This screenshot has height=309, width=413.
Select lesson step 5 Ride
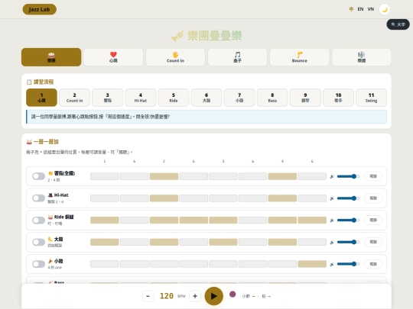click(x=174, y=98)
